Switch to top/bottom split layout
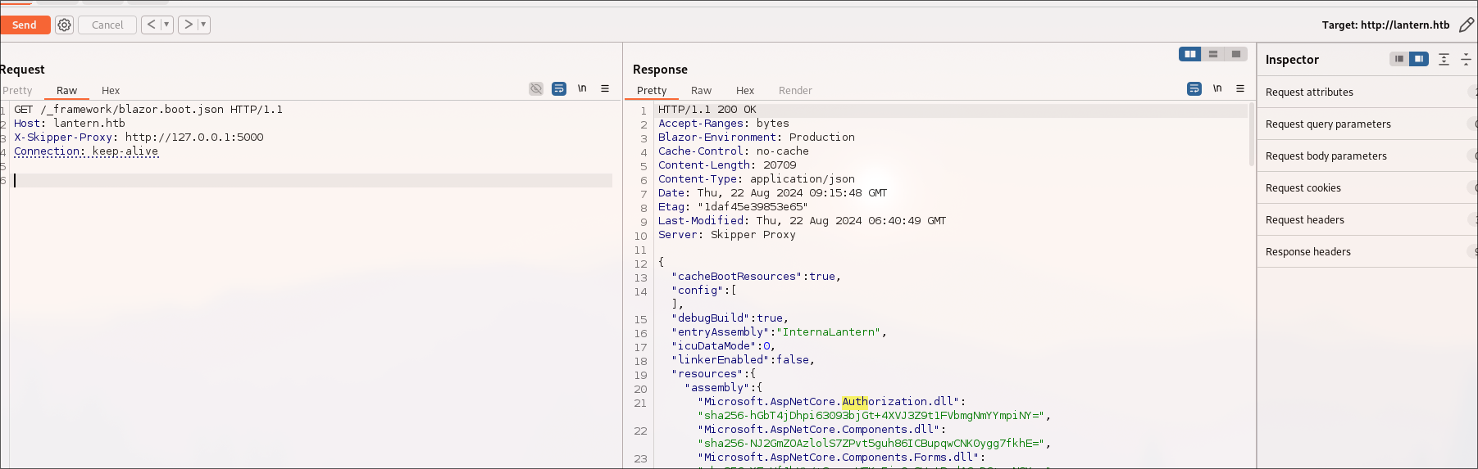Viewport: 1478px width, 469px height. [1213, 54]
